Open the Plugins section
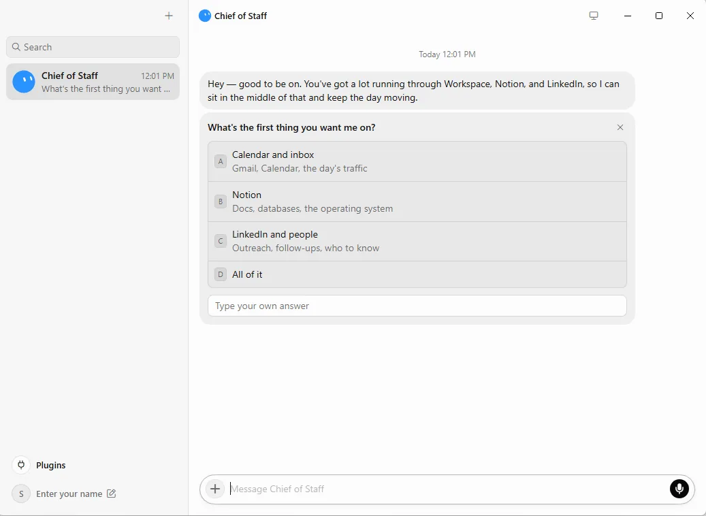 coord(39,465)
